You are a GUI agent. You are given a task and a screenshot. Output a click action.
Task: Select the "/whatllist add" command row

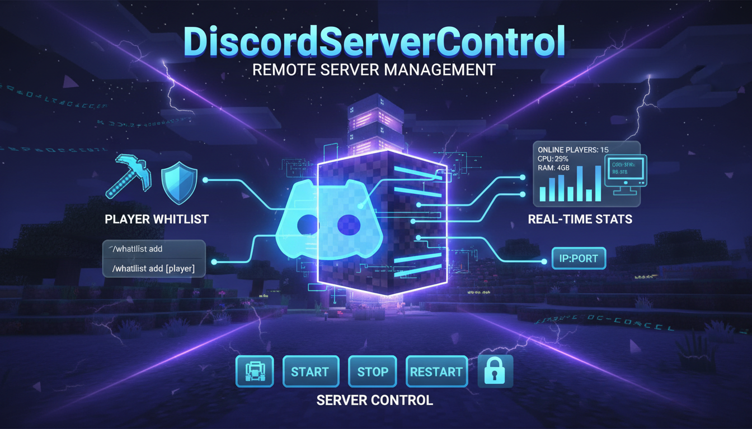154,249
